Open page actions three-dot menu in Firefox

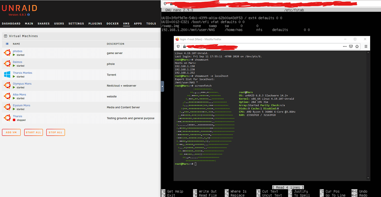click(345, 46)
